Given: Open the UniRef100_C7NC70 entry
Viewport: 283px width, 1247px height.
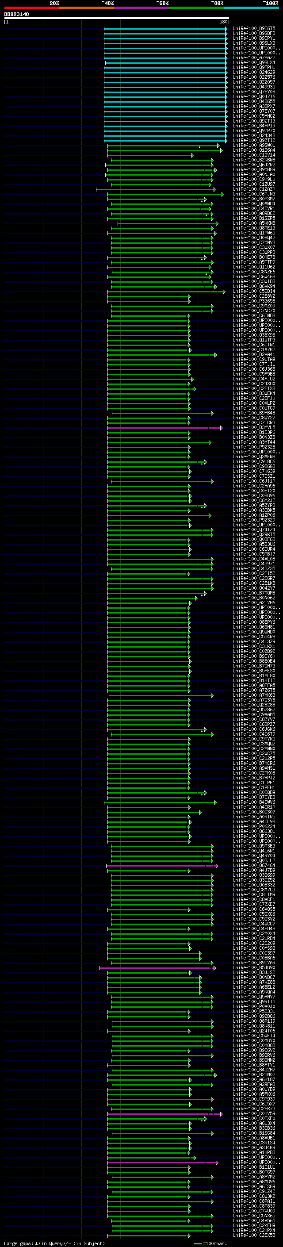Looking at the screenshot, I should pos(254,311).
